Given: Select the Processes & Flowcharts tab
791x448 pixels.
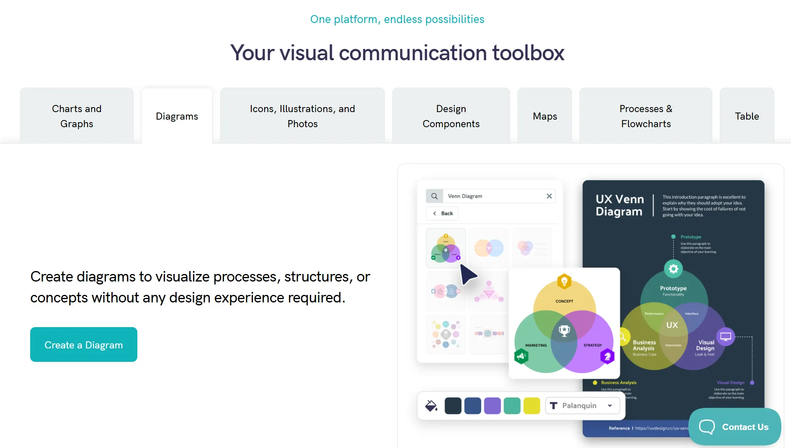Looking at the screenshot, I should (x=645, y=116).
